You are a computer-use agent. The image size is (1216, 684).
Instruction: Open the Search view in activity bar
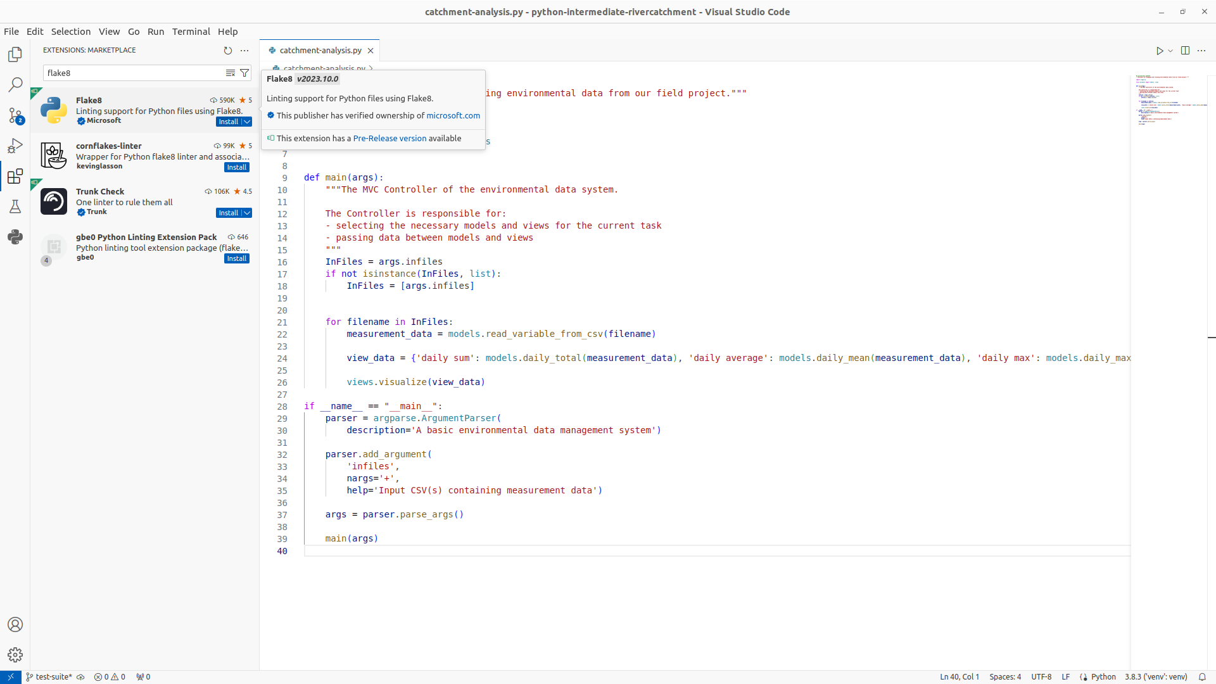[15, 85]
